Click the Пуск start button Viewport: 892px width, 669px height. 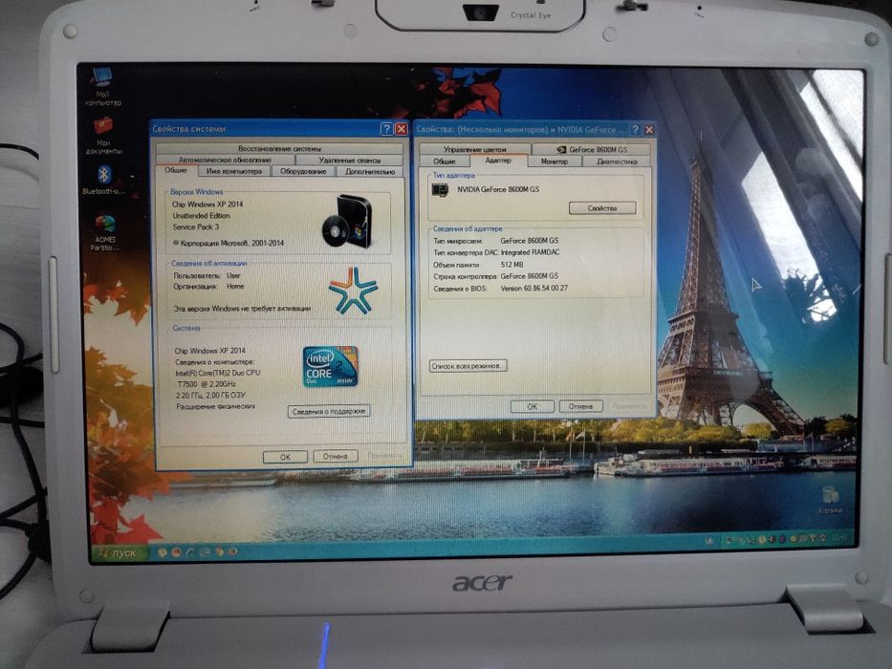point(120,552)
